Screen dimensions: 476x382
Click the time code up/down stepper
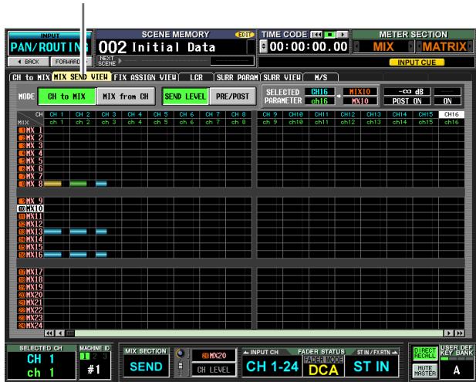(264, 47)
